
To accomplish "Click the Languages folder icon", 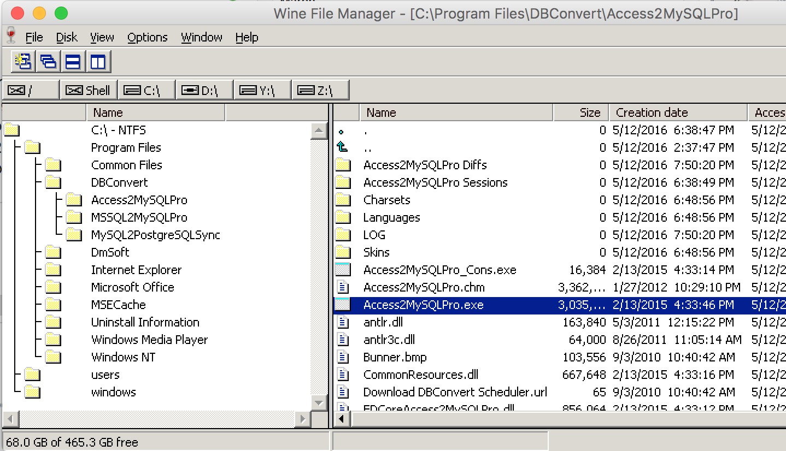I will pos(343,217).
